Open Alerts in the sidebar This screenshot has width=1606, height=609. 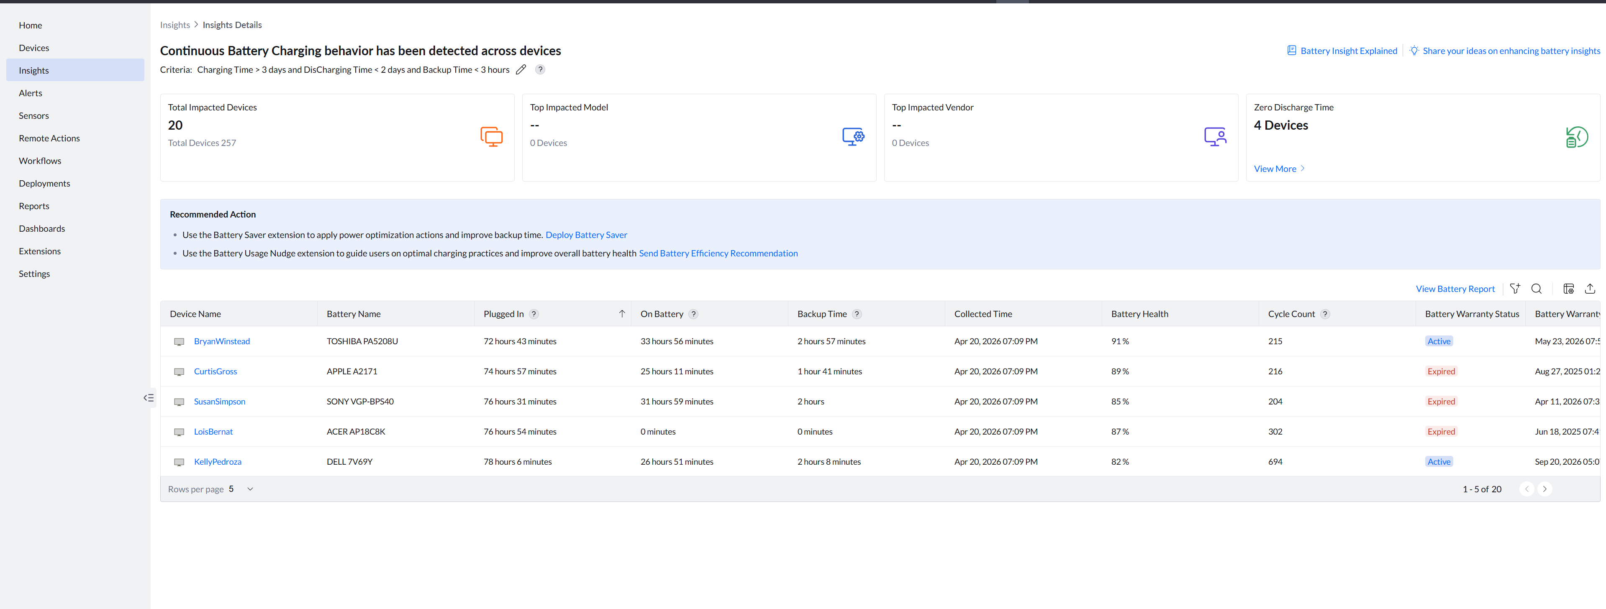click(31, 93)
